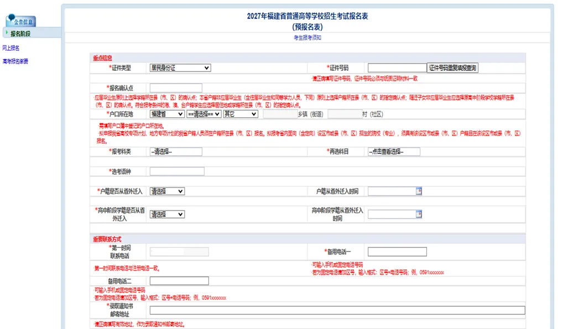
Task: Open the 户籍是否从省外迁入 dropdown
Action: pos(167,191)
